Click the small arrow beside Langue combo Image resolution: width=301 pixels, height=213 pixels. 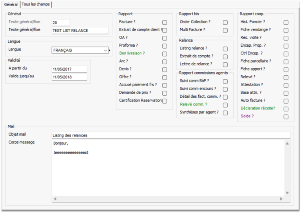(x=110, y=50)
